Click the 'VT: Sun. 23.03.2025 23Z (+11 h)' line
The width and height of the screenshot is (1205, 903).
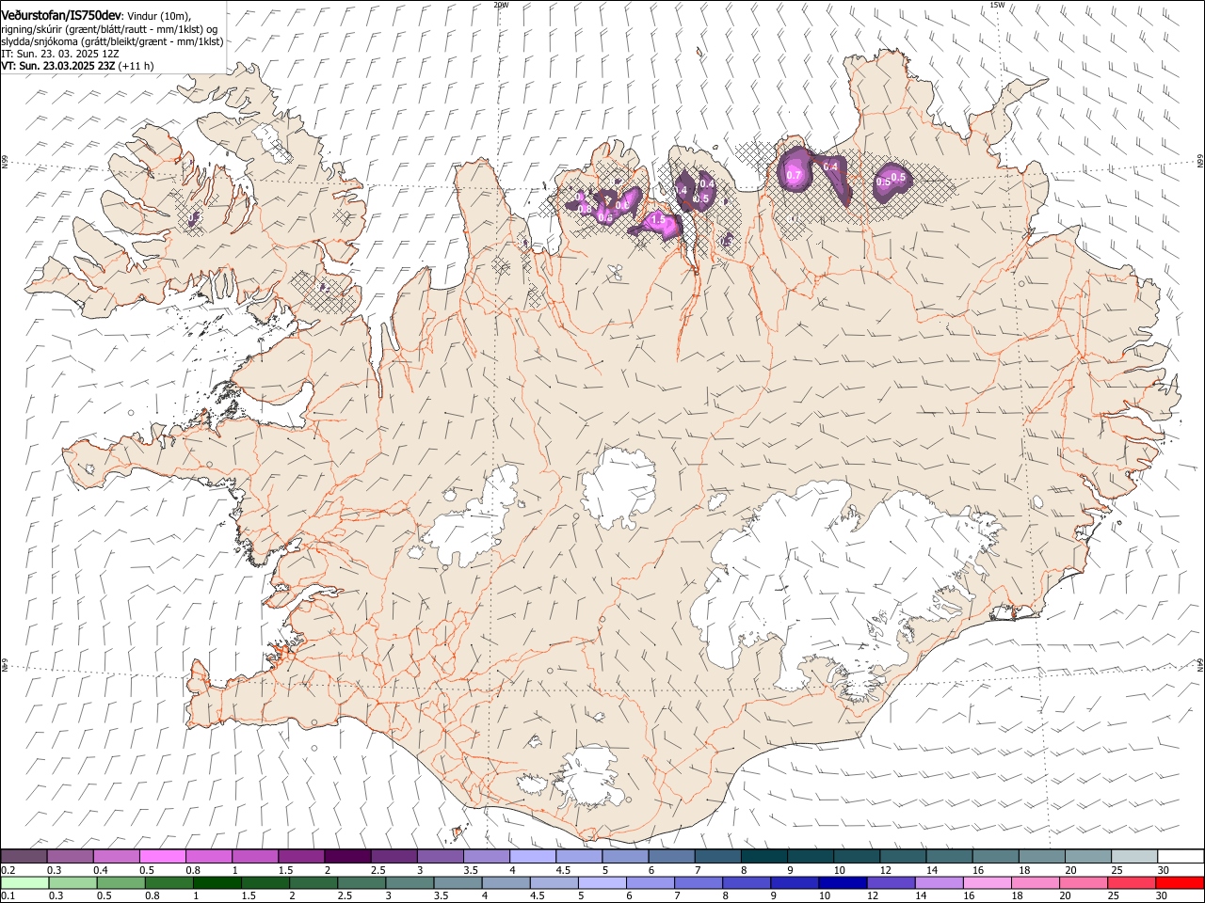click(78, 66)
